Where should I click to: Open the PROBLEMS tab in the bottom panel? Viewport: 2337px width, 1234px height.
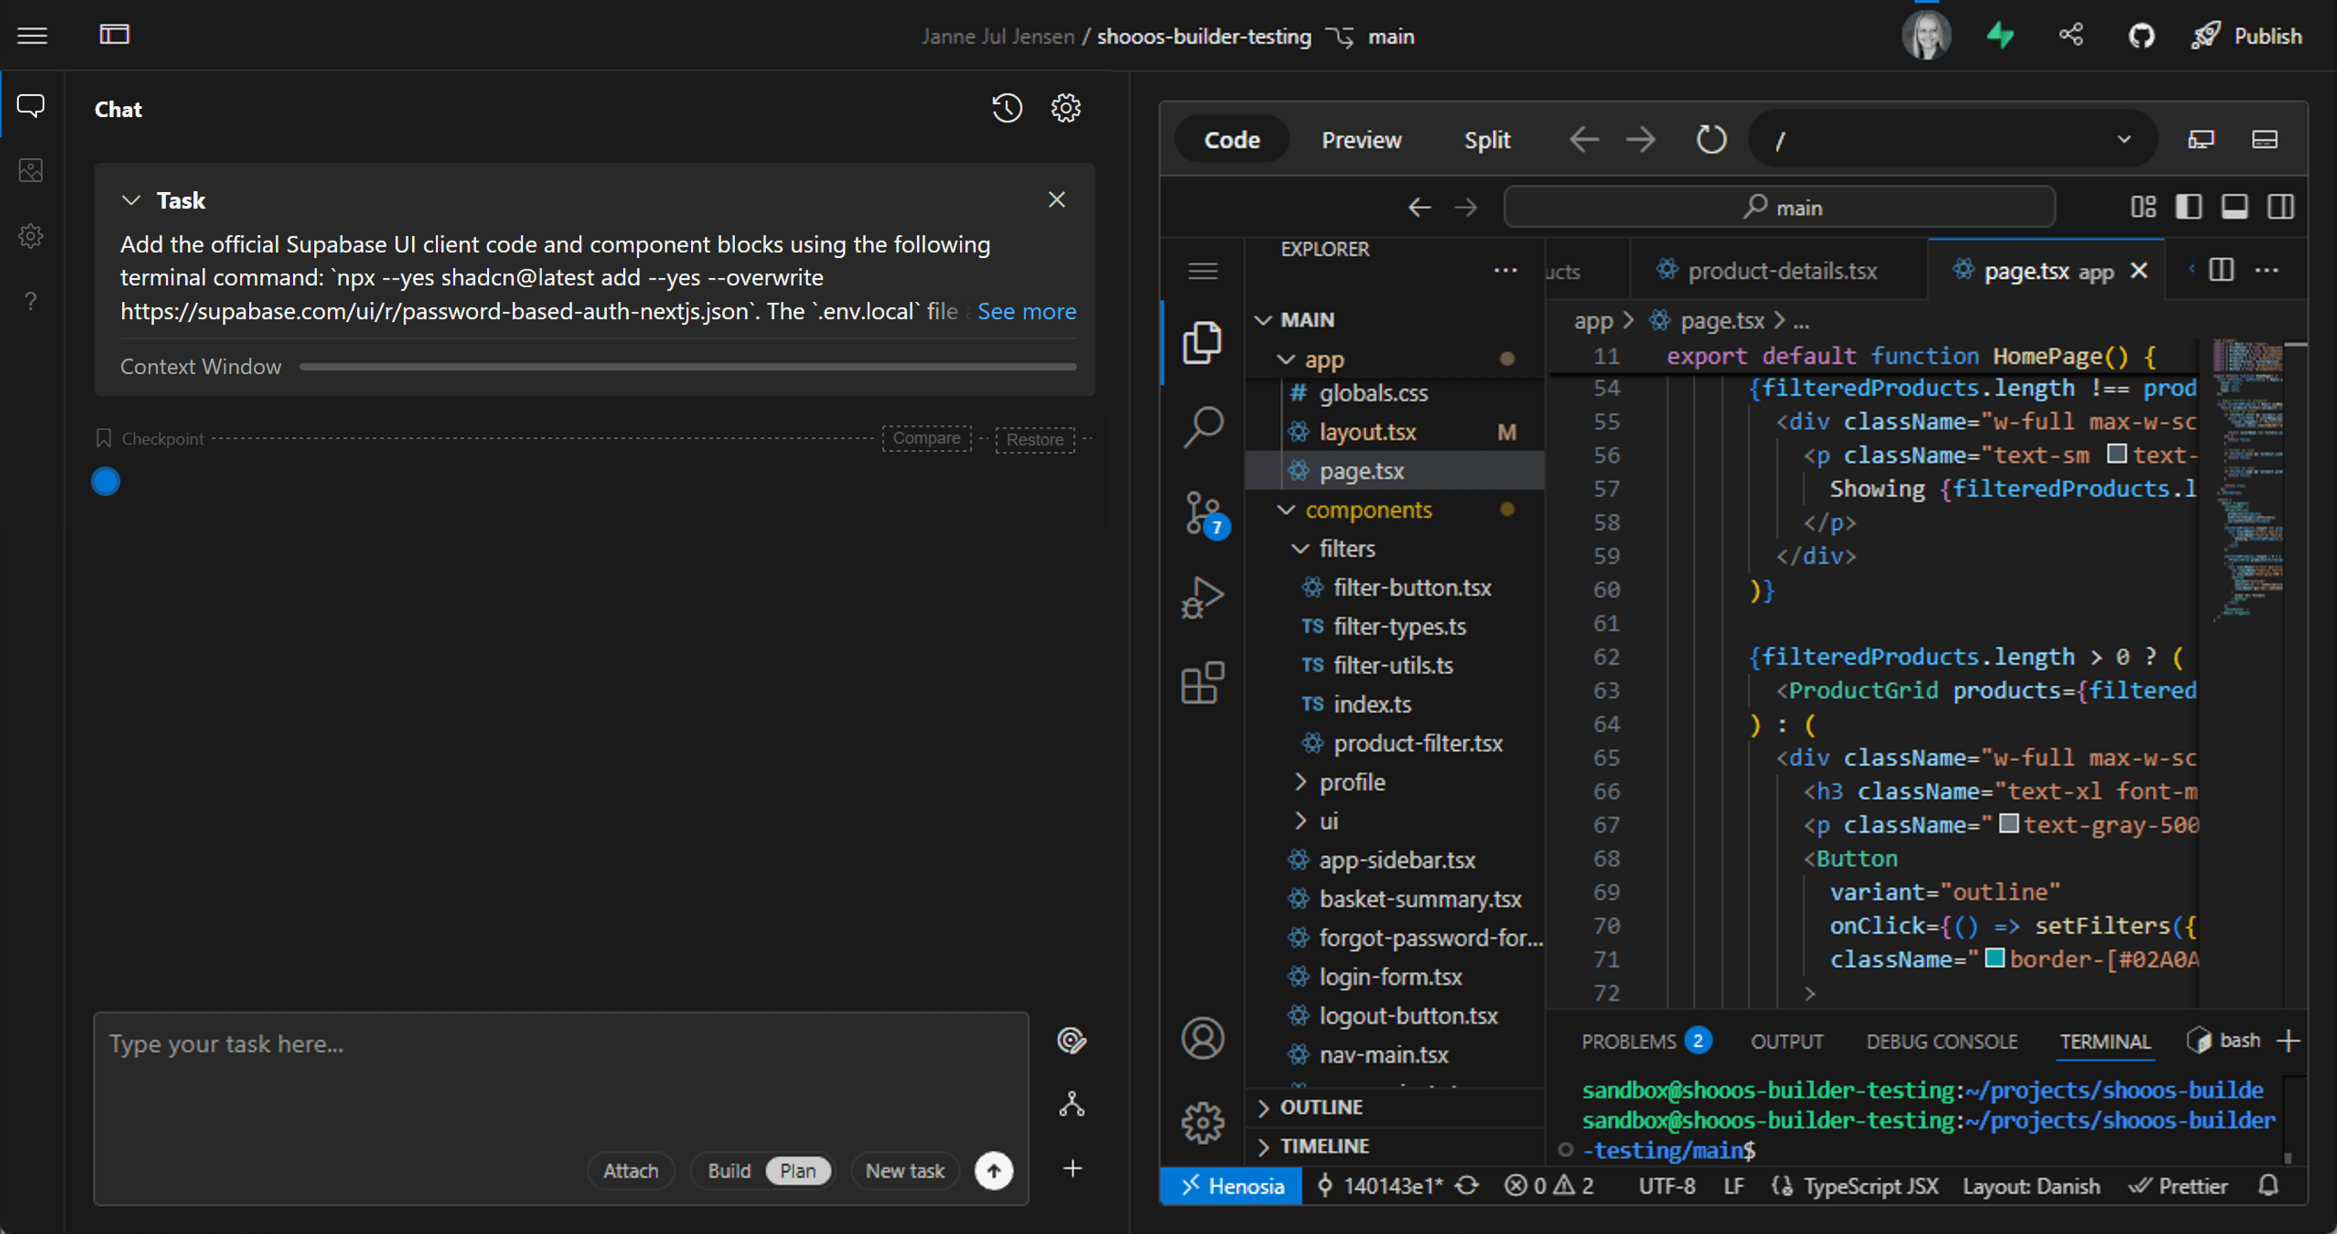point(1630,1041)
